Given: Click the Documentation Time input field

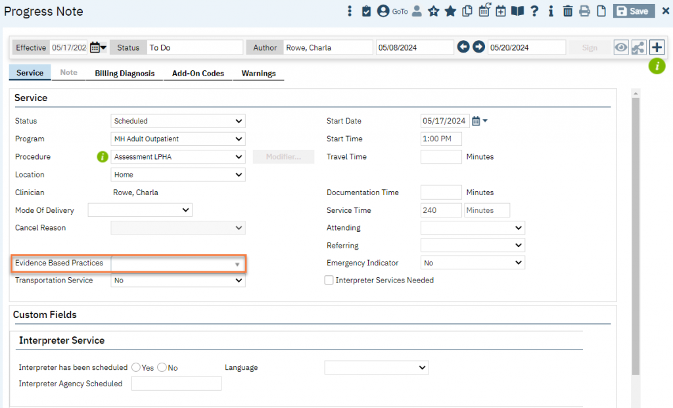Looking at the screenshot, I should point(441,193).
